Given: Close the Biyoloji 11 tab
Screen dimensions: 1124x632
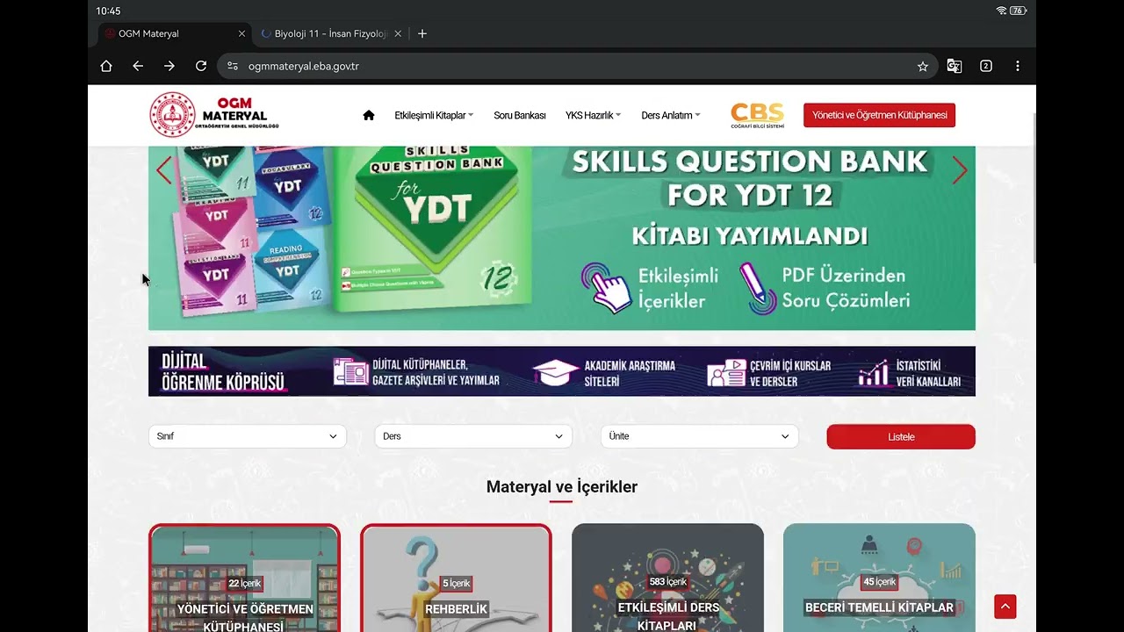Looking at the screenshot, I should 398,33.
